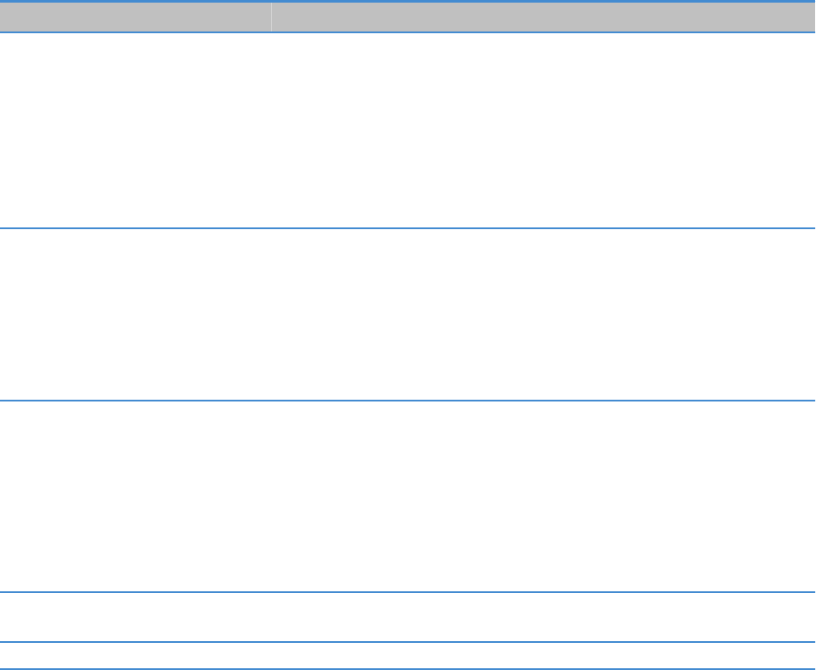Select the left cell of the third blank row
The image size is (816, 670).
tap(136, 497)
